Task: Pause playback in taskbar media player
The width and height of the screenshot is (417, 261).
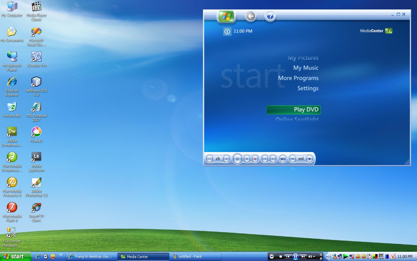Action: click(295, 256)
